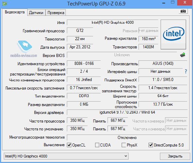
Task: Toggle the CUDA checkbox
Action: coord(97,145)
